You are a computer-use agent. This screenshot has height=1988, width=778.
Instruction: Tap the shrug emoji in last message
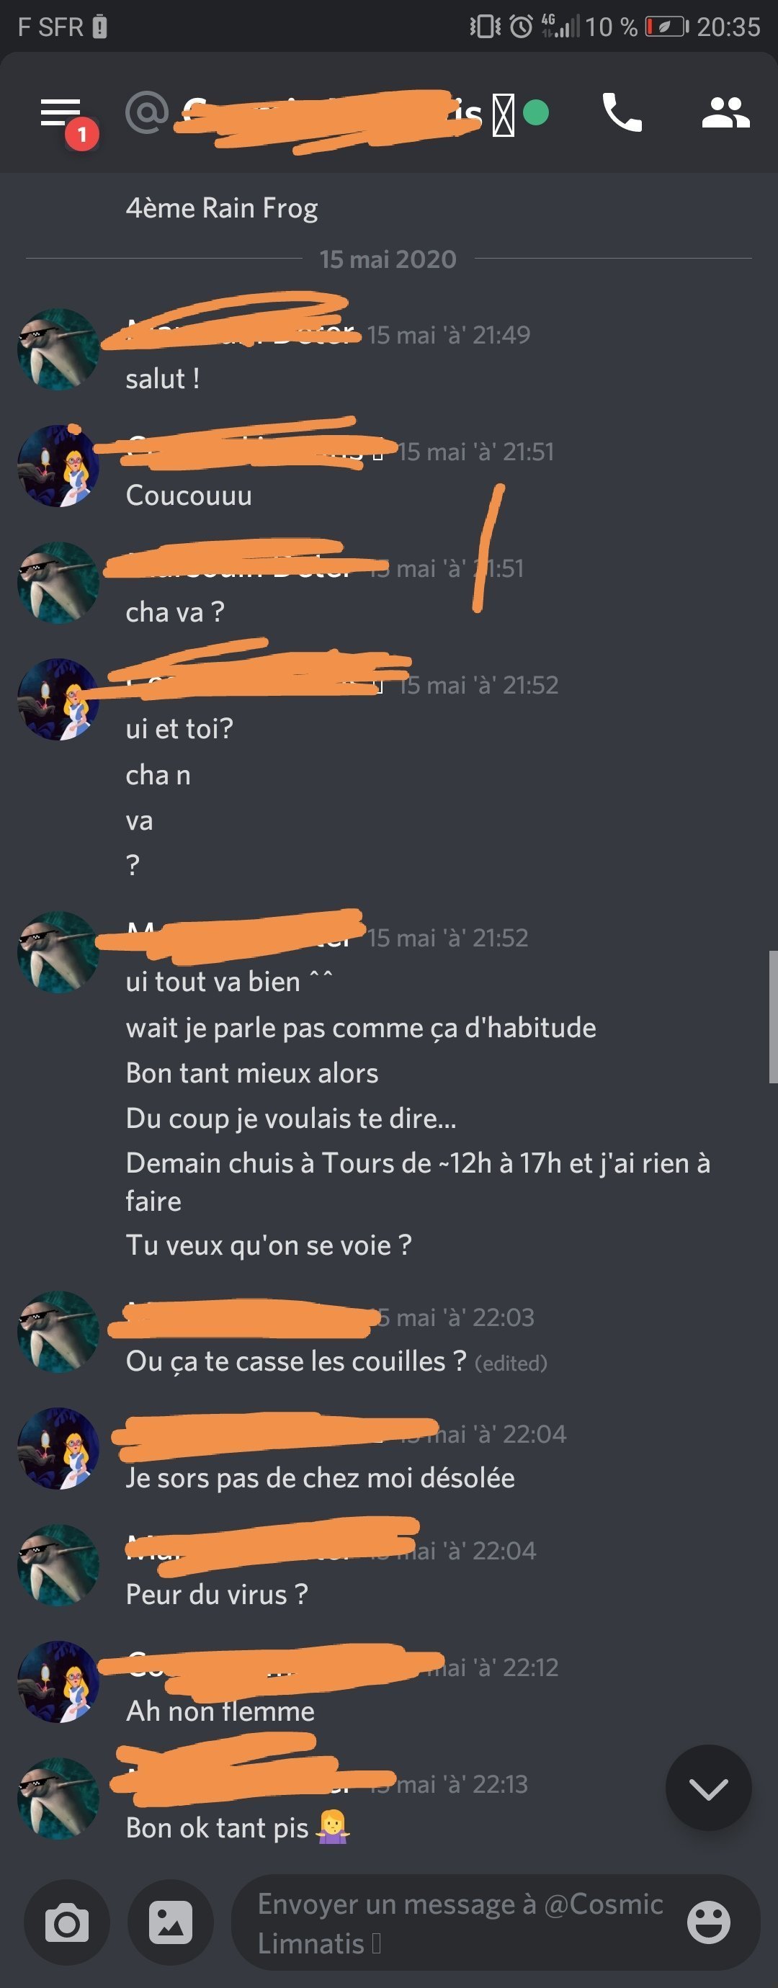334,1827
